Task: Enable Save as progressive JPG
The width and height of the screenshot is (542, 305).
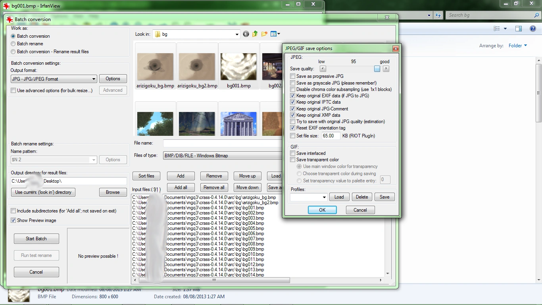Action: click(x=293, y=76)
